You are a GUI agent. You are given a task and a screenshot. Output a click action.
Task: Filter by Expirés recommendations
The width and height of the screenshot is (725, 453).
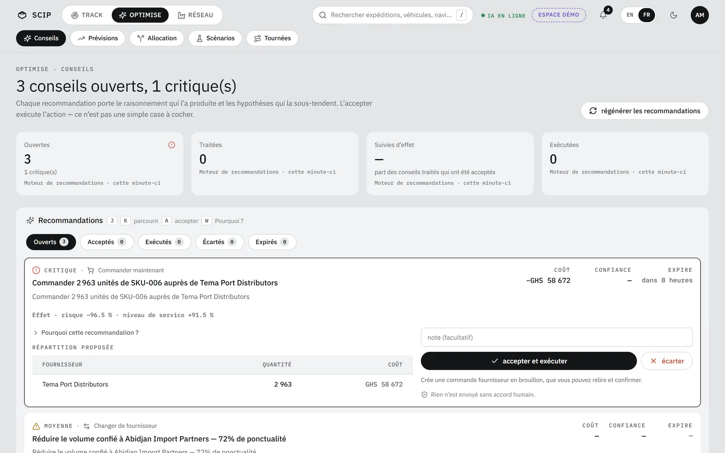[x=272, y=242]
